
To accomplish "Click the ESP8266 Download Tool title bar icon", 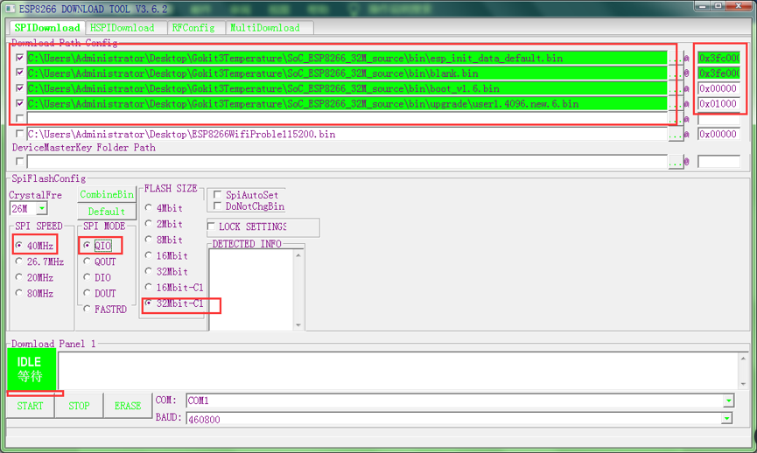I will [10, 9].
